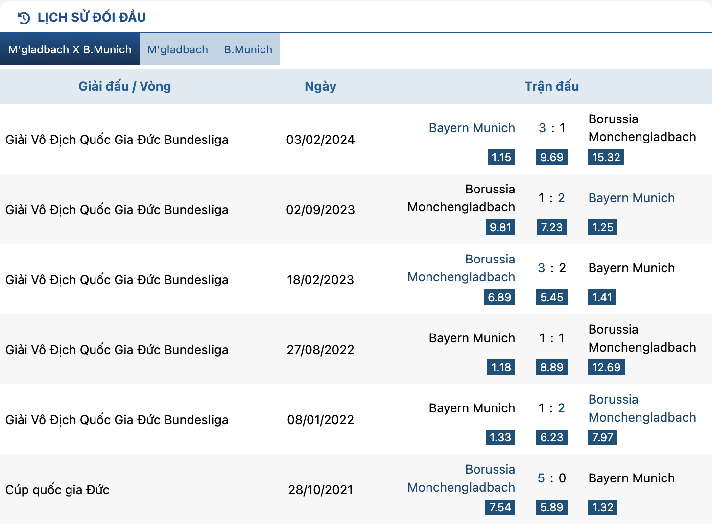Click the LỊCH SỬ ĐỐI ĐẦU section title

tap(92, 17)
